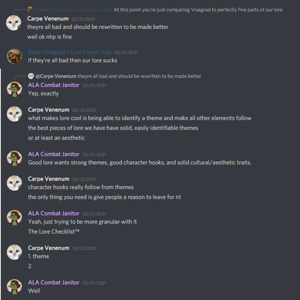Click ALA Combat Janitor username above 'Yep, exactly'
300x300 pixels.
[x=54, y=85]
